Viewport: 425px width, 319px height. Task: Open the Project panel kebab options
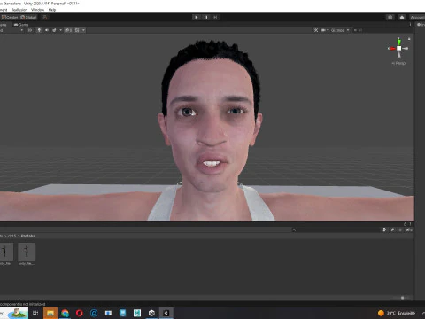(410, 224)
